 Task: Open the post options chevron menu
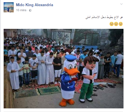click(x=121, y=4)
